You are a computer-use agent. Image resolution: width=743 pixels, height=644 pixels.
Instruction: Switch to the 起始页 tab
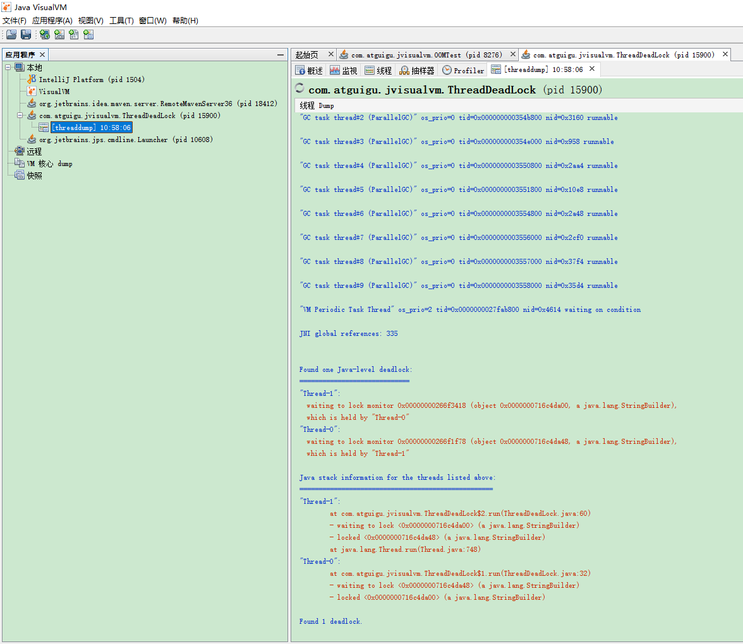click(x=307, y=55)
